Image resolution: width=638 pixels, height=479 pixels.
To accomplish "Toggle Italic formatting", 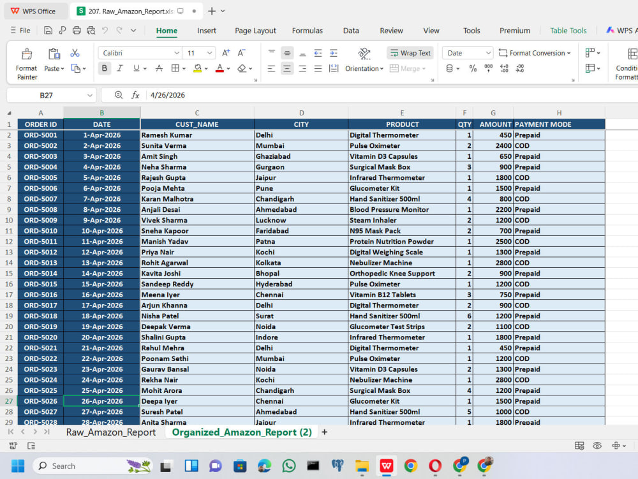I will tap(120, 68).
